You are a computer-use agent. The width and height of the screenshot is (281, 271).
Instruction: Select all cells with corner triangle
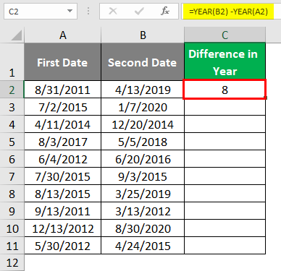pos(17,35)
